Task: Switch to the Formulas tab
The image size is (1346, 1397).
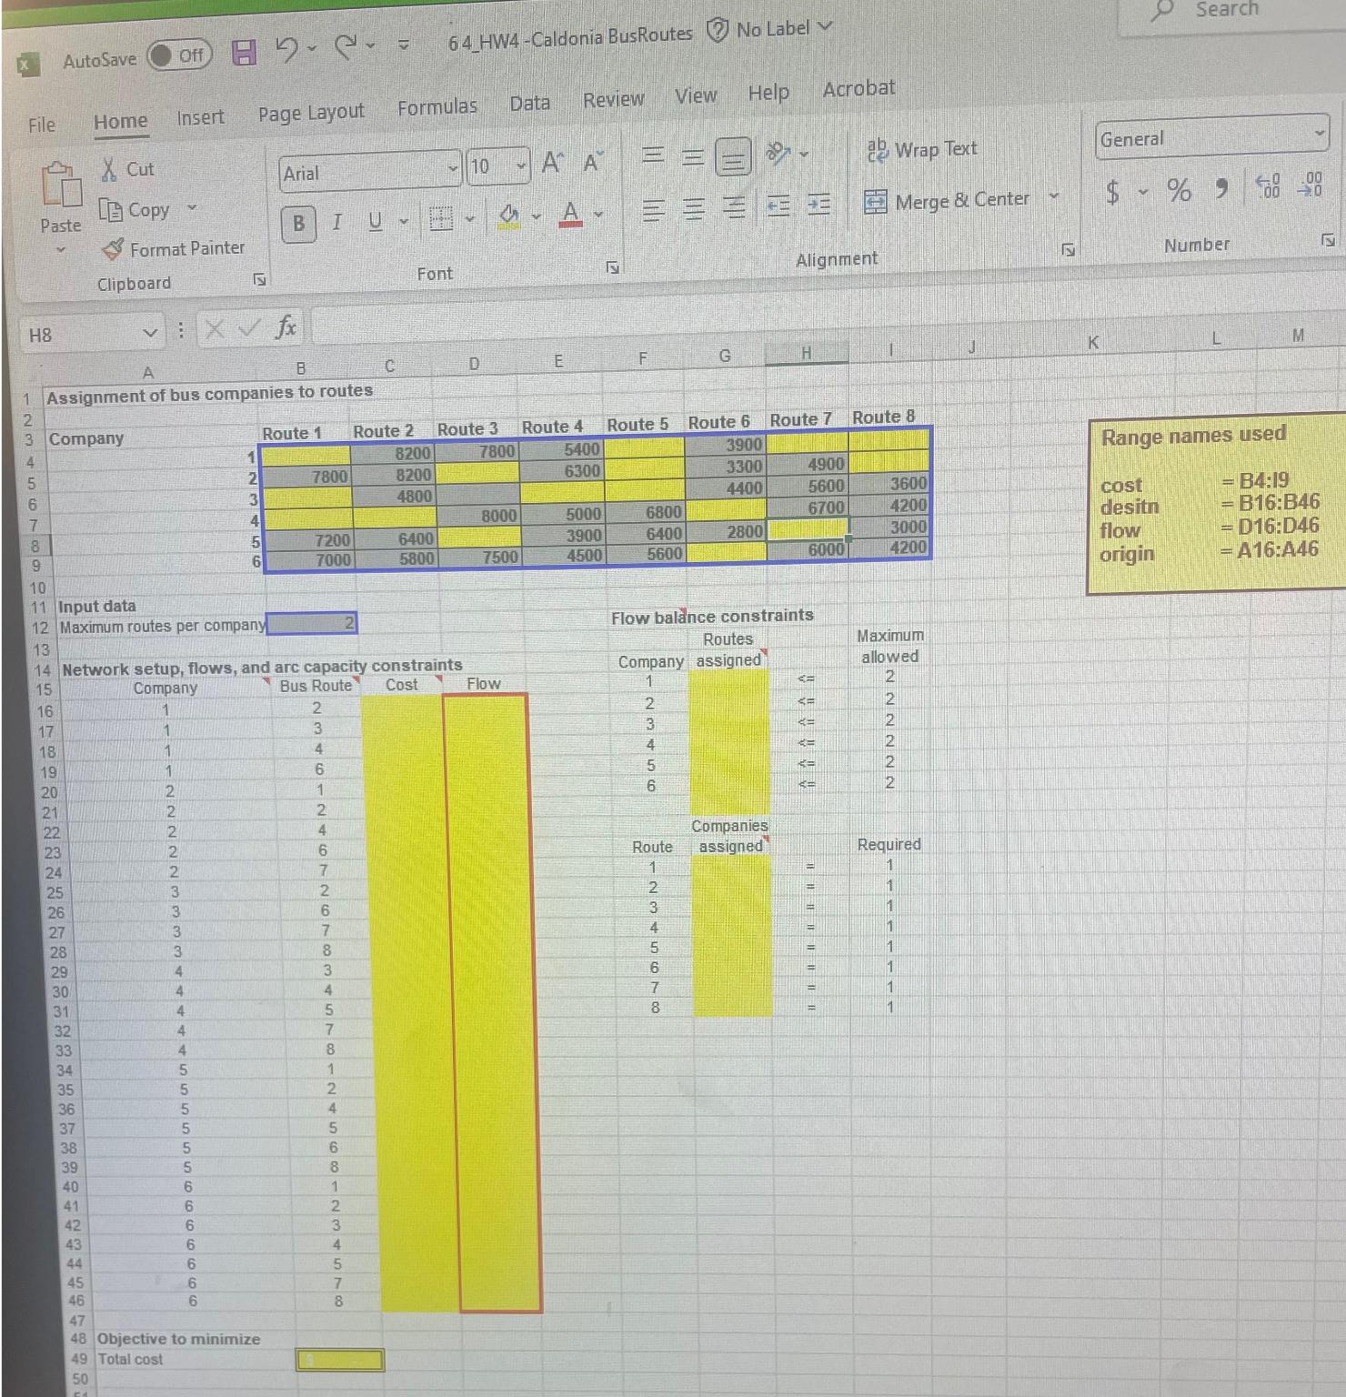Action: (x=437, y=106)
